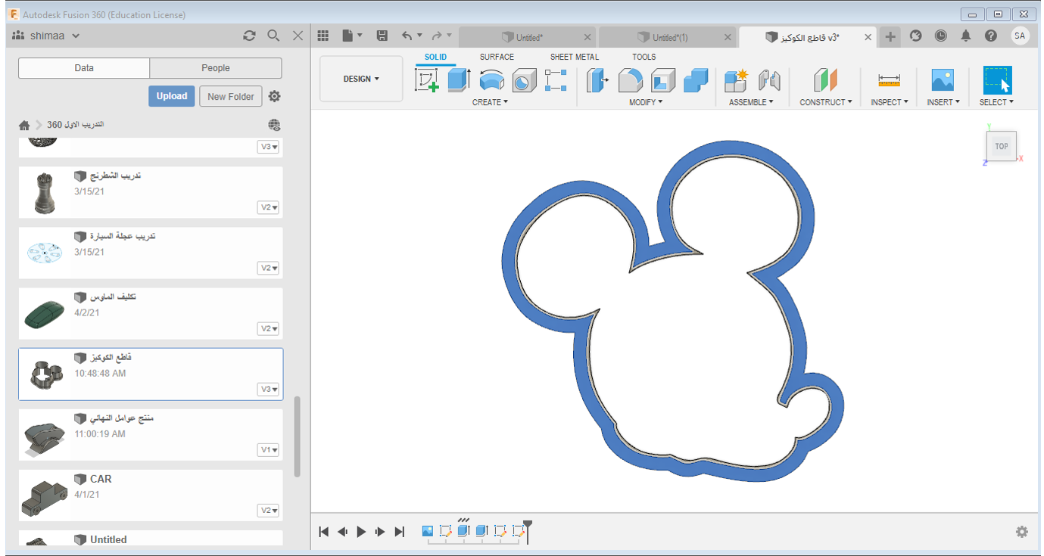
Task: Open the Help question mark menu
Action: click(x=991, y=36)
